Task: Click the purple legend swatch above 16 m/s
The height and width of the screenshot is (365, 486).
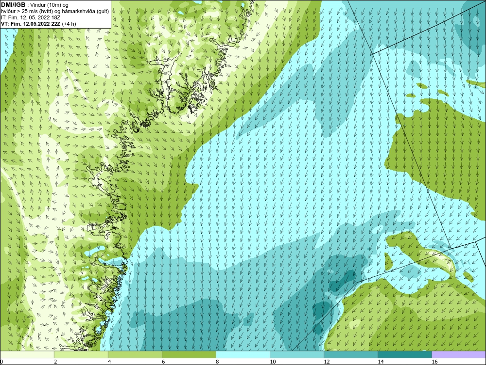Action: pyautogui.click(x=459, y=354)
